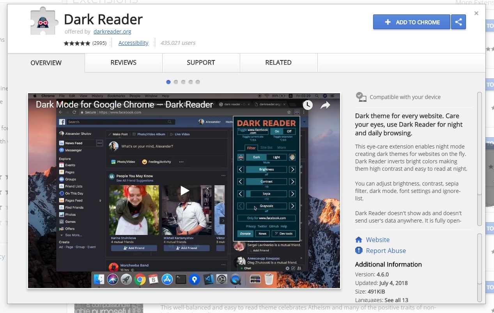Click the Sepia slider in video popup
494x313 pixels.
pyautogui.click(x=267, y=194)
